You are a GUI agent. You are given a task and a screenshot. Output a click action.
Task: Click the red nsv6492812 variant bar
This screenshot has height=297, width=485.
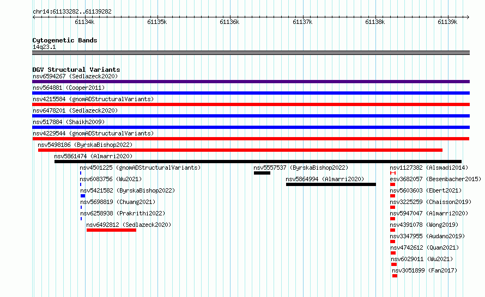[x=111, y=230]
